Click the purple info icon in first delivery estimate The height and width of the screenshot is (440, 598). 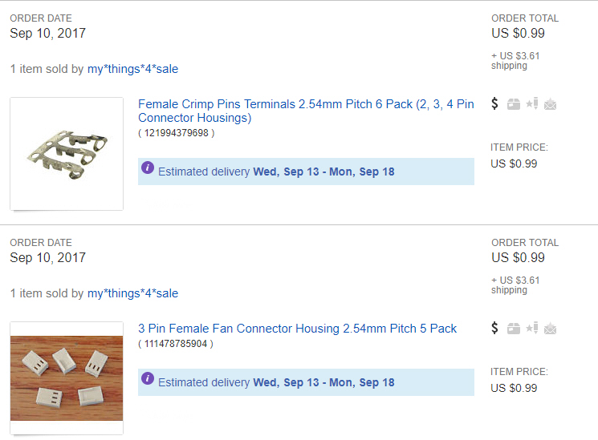click(x=148, y=168)
